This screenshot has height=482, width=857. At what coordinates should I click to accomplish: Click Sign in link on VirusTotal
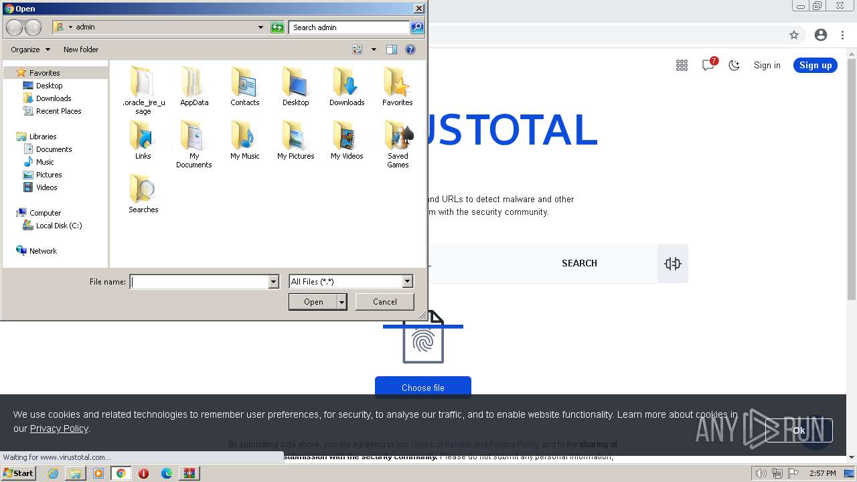pos(767,65)
